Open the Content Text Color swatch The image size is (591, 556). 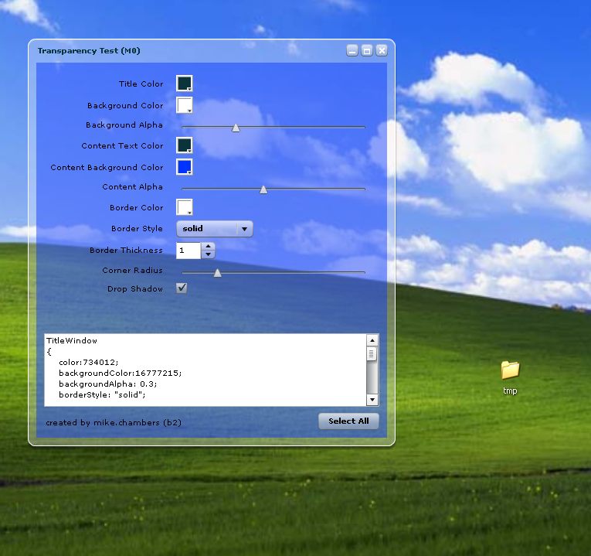pyautogui.click(x=184, y=145)
